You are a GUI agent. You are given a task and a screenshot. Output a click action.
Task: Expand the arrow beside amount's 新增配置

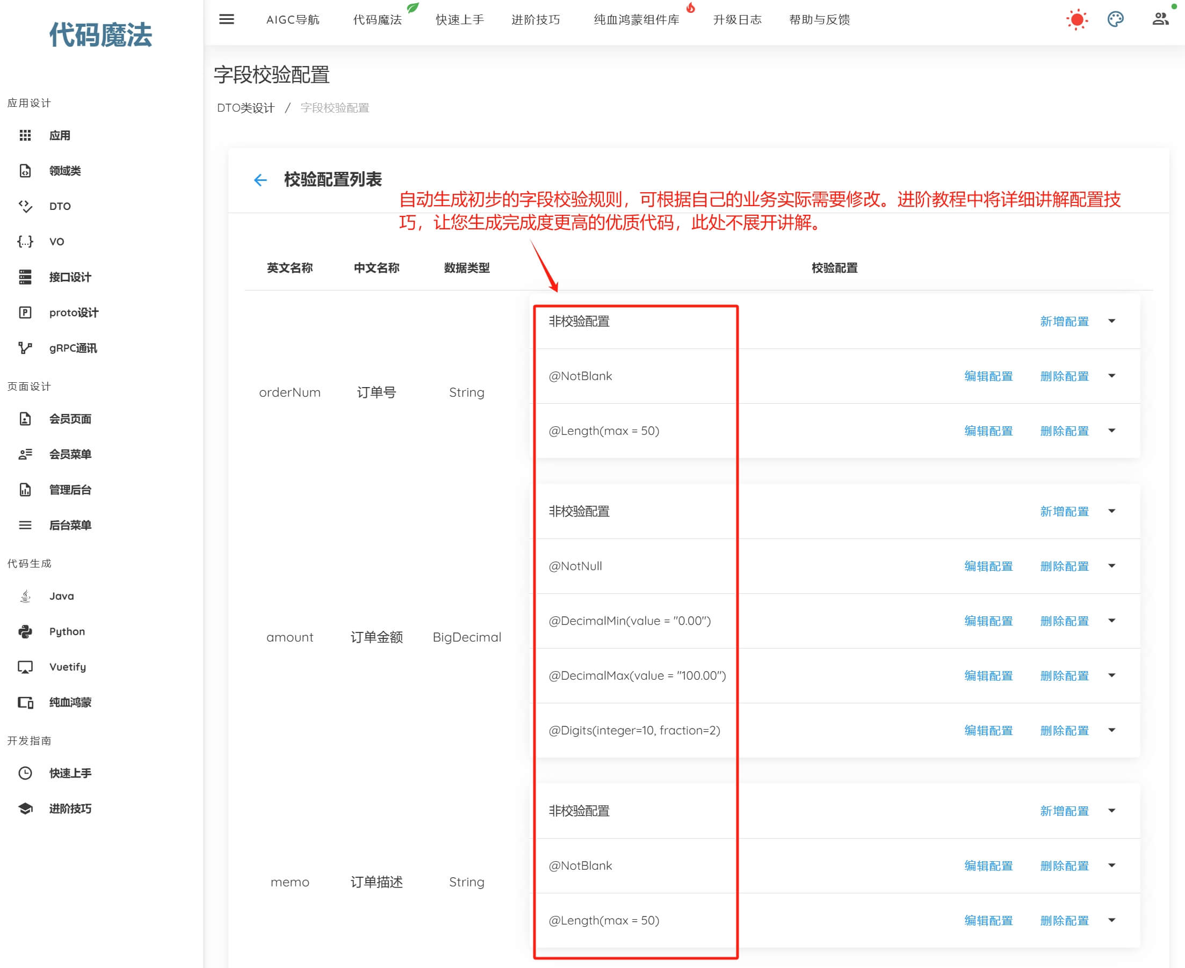[x=1111, y=511]
